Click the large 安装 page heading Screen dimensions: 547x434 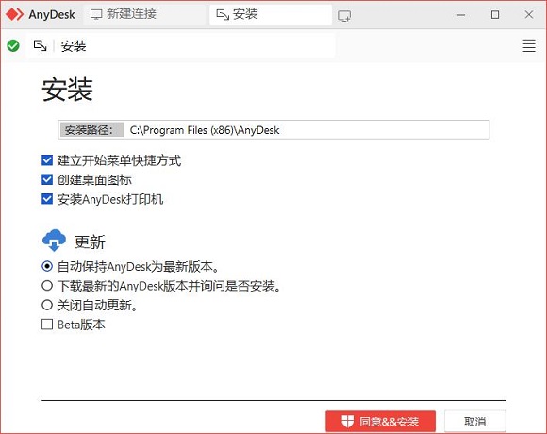click(x=67, y=90)
